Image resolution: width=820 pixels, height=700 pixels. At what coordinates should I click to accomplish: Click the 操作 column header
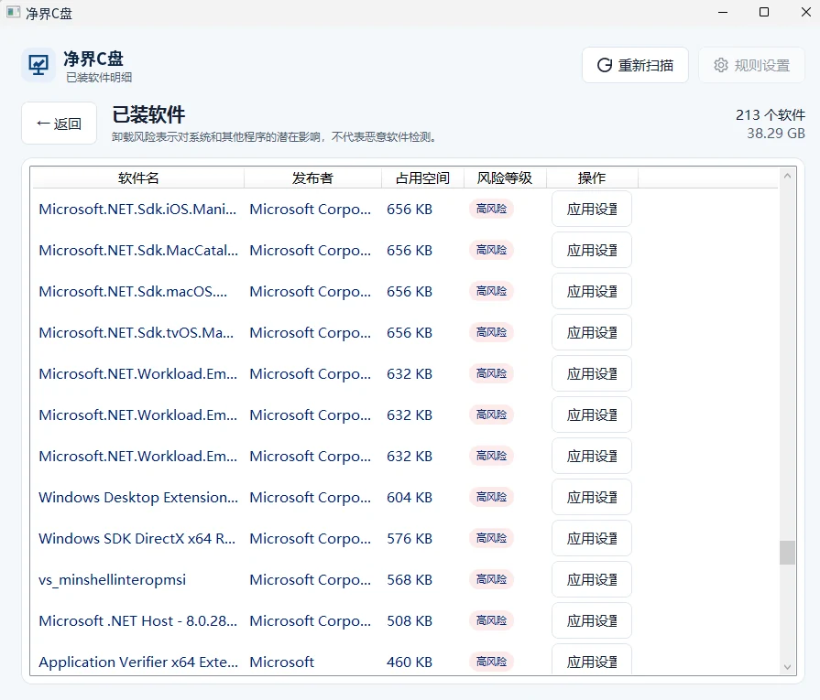pyautogui.click(x=592, y=178)
